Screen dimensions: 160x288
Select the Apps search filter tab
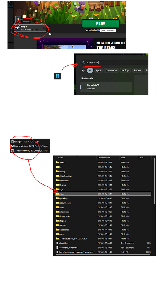click(98, 70)
